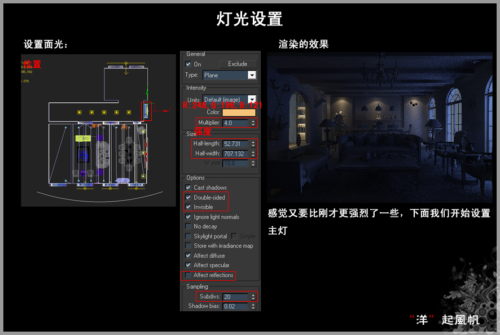Click the Shadow bias value field
The width and height of the screenshot is (500, 335).
[235, 306]
